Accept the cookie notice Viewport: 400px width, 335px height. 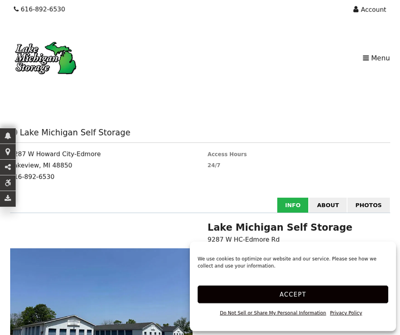click(293, 294)
